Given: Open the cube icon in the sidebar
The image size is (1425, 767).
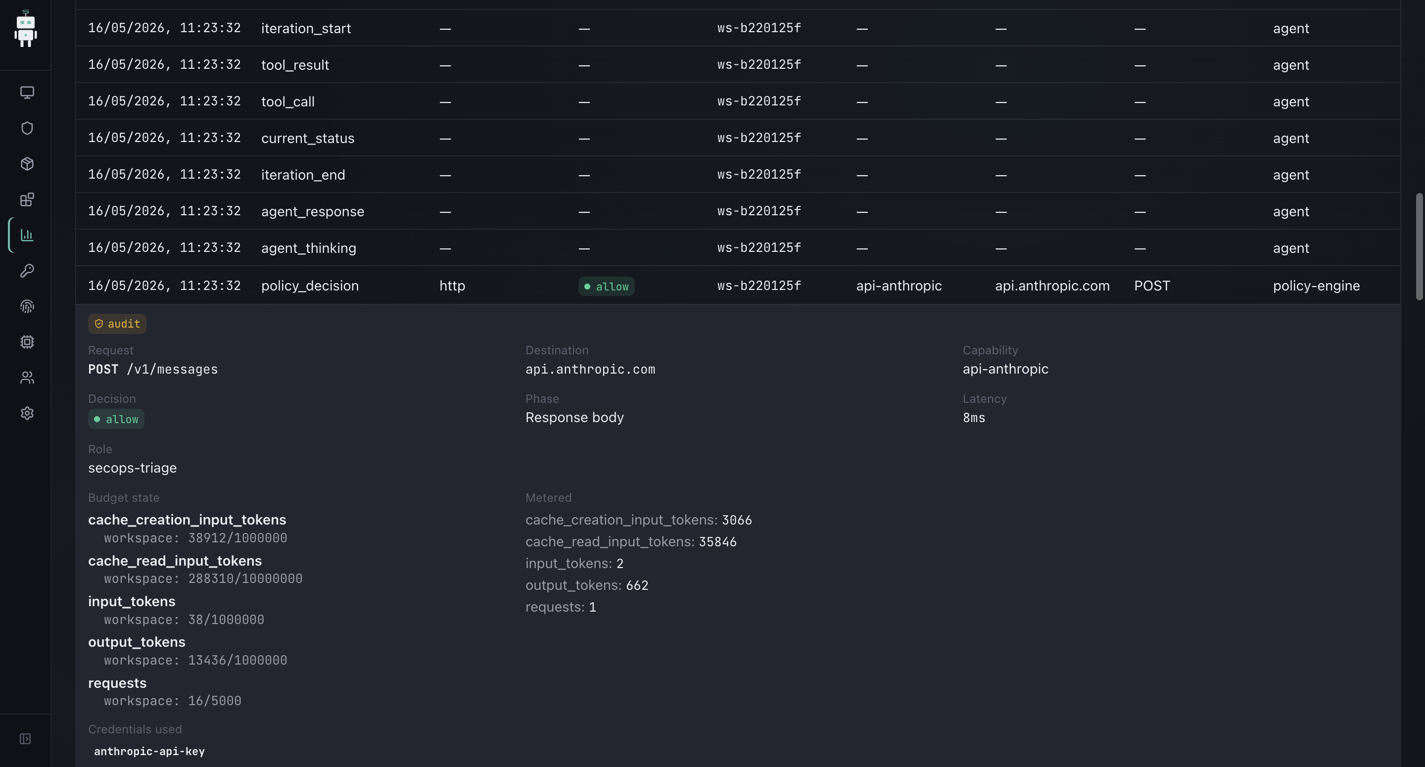Looking at the screenshot, I should (x=27, y=164).
